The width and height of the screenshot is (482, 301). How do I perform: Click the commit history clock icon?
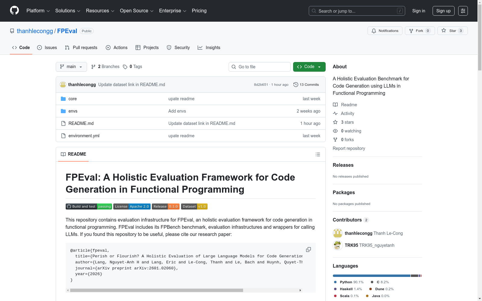point(296,85)
